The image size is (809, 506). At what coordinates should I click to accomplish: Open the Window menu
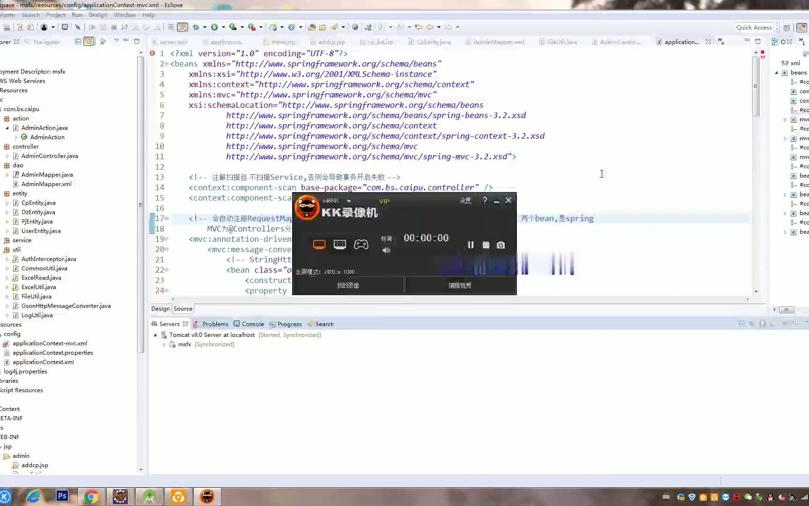tap(125, 15)
